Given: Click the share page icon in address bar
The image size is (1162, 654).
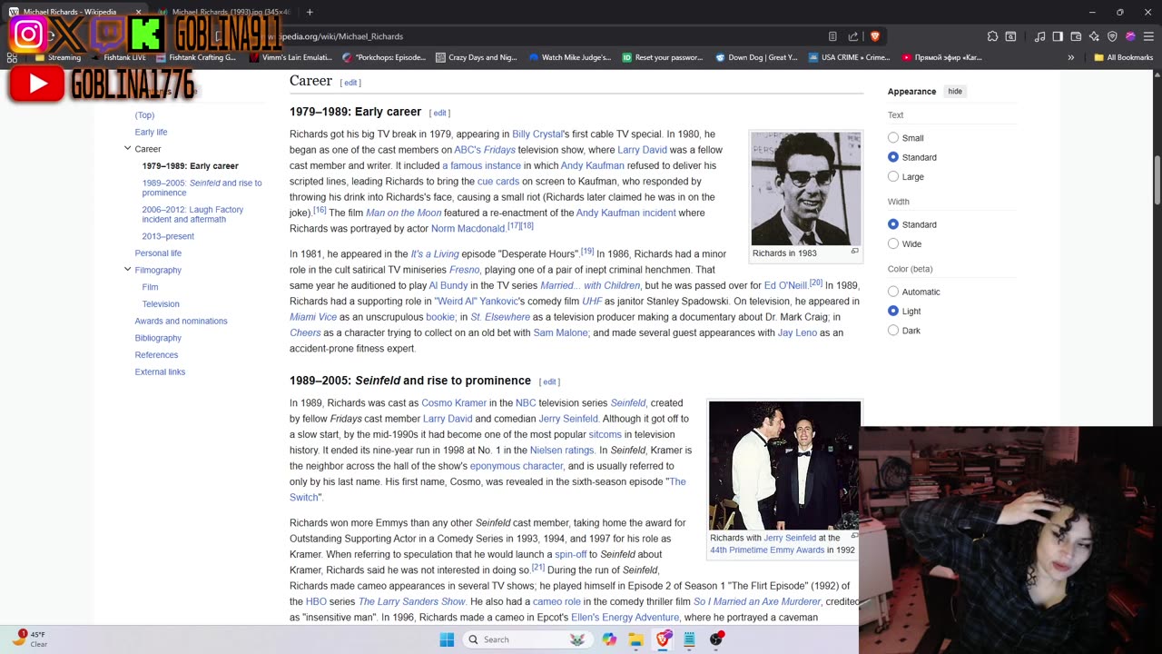Looking at the screenshot, I should click(853, 36).
